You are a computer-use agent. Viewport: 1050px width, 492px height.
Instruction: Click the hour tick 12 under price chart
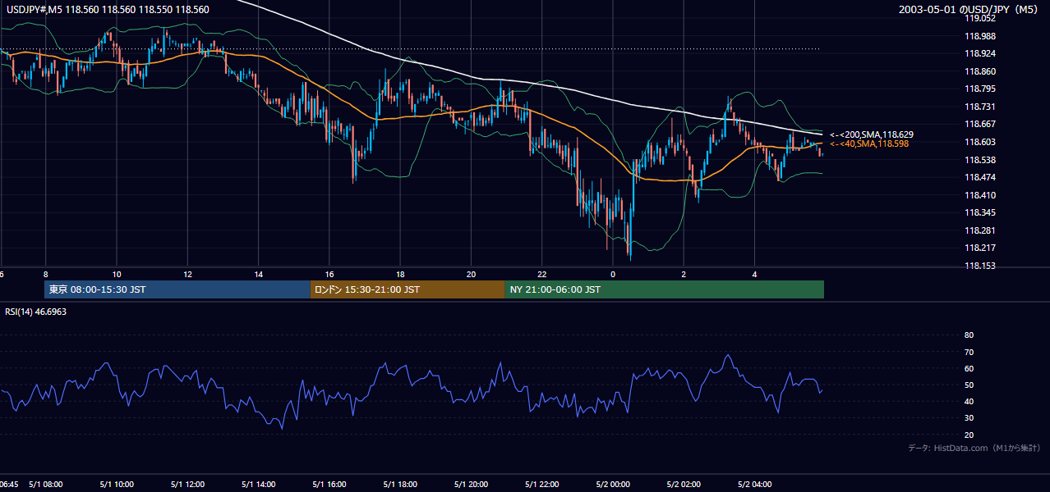[x=187, y=275]
